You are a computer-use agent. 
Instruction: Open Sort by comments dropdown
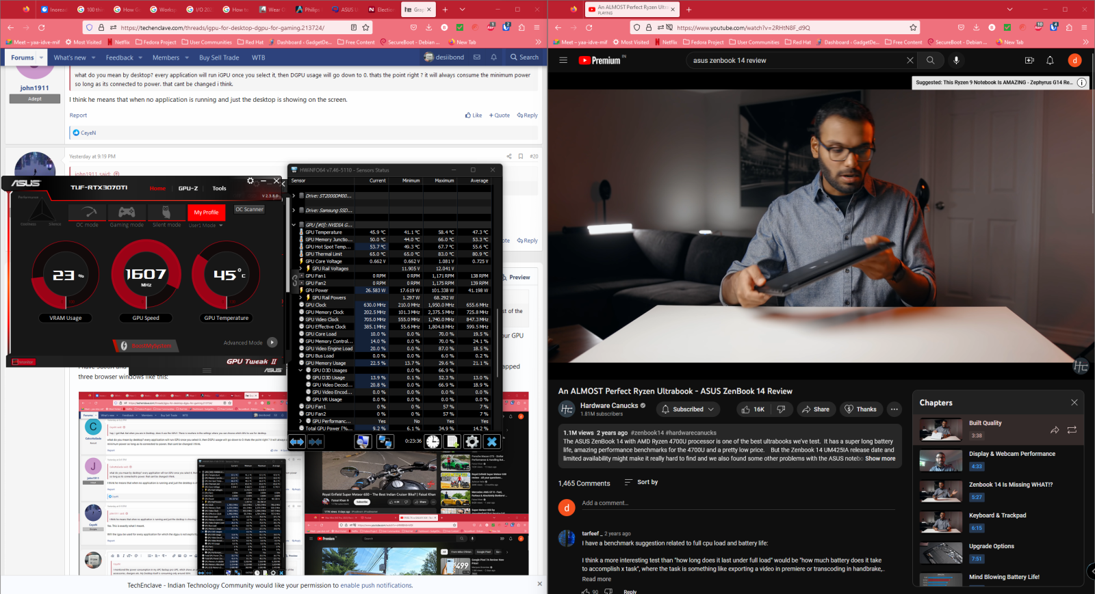point(641,482)
